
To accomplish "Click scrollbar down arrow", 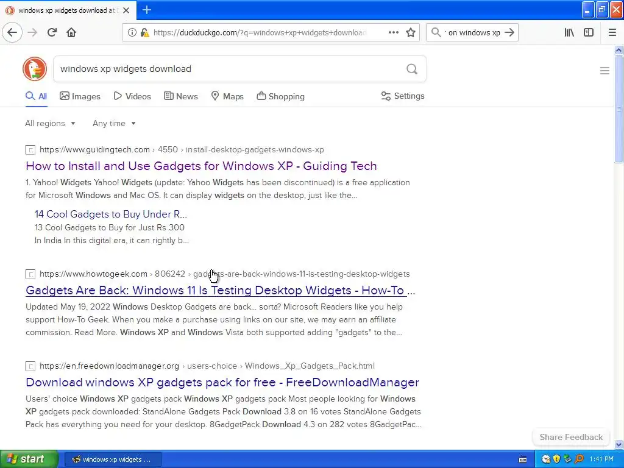I will coord(619,444).
